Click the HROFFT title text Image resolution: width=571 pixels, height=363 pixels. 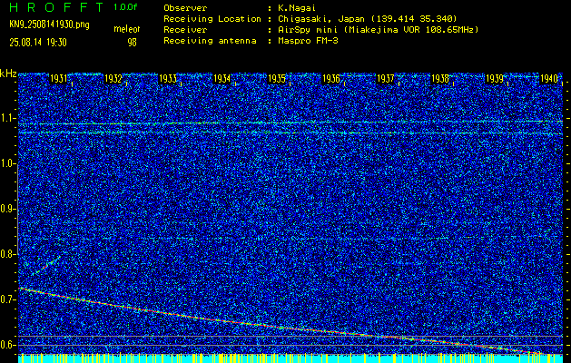[55, 7]
